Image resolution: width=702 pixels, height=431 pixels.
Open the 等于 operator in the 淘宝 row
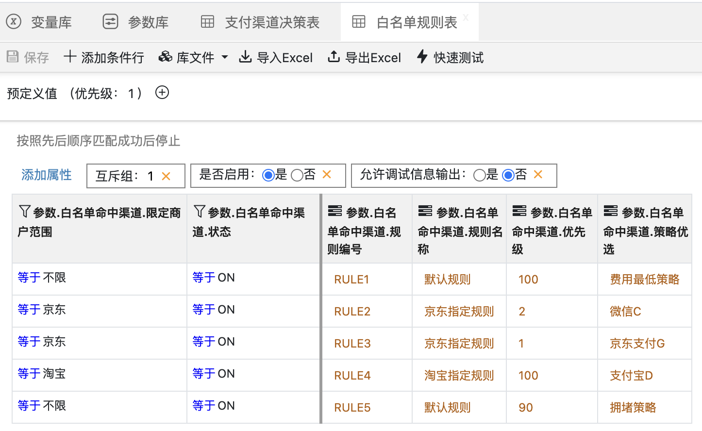29,374
